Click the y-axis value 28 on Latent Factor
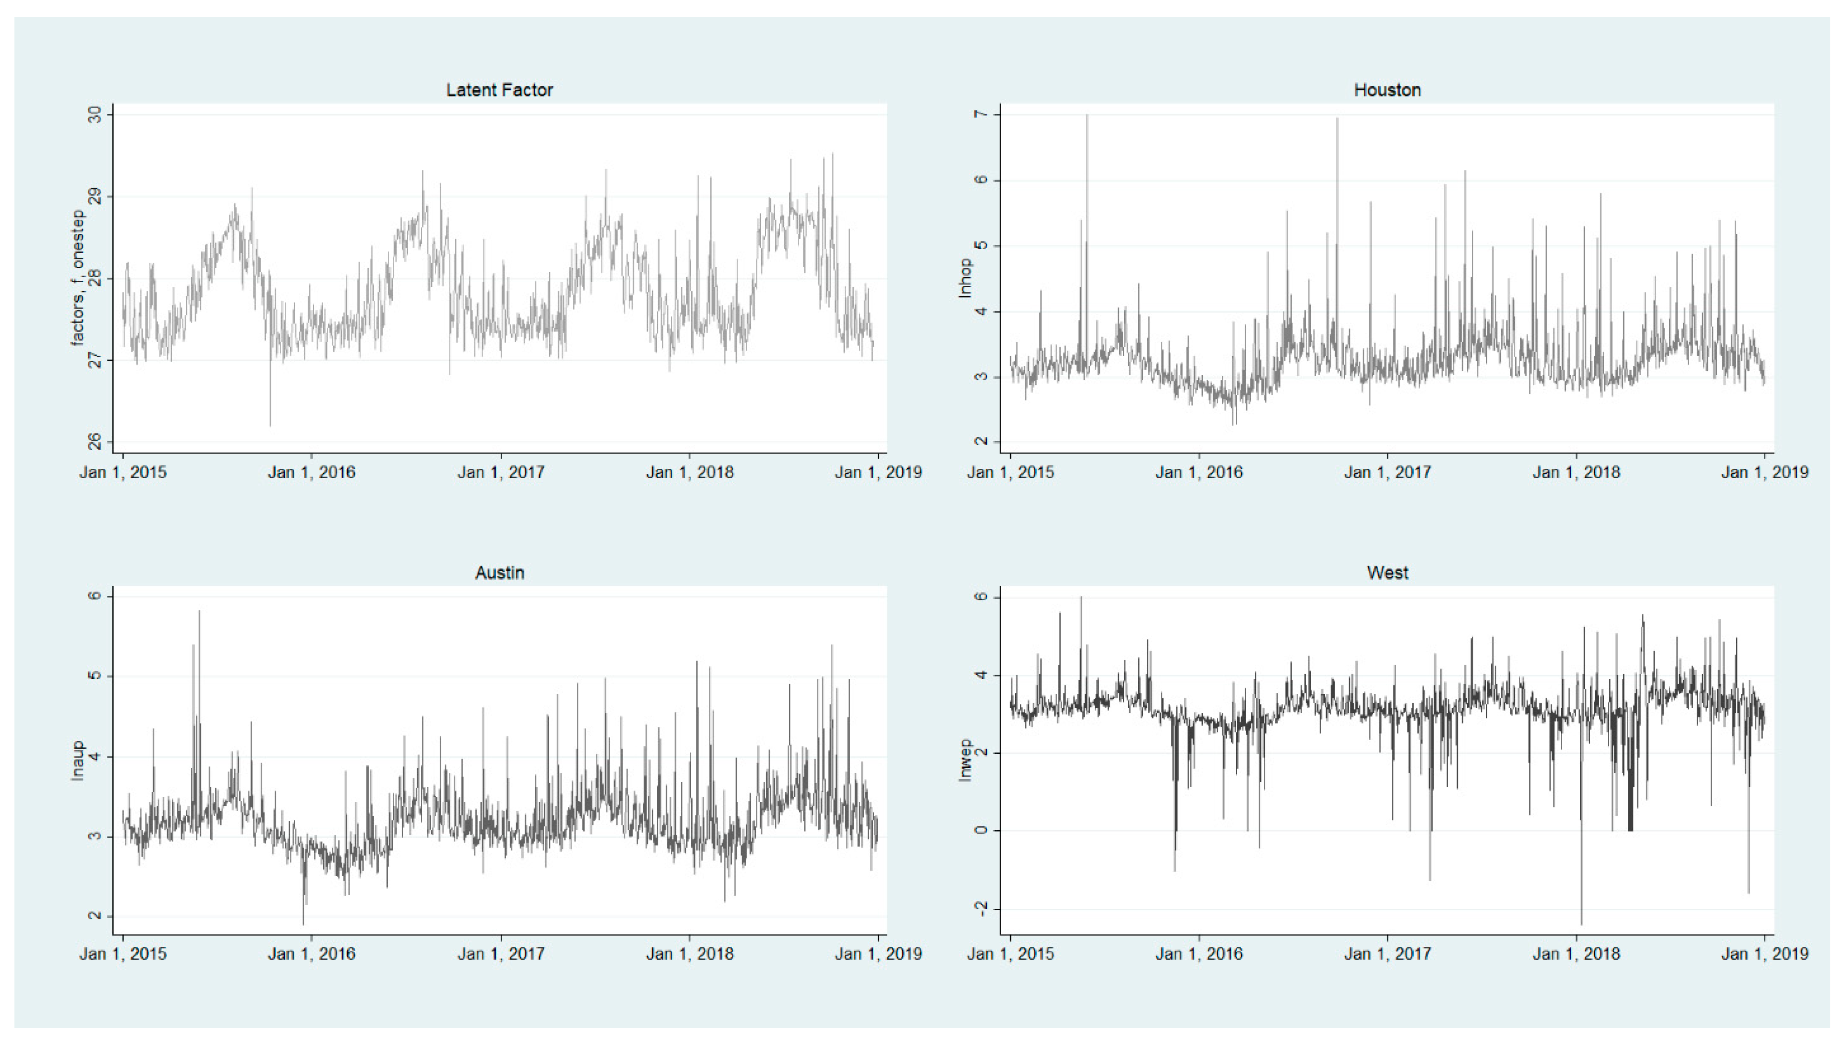The image size is (1841, 1042). click(94, 278)
